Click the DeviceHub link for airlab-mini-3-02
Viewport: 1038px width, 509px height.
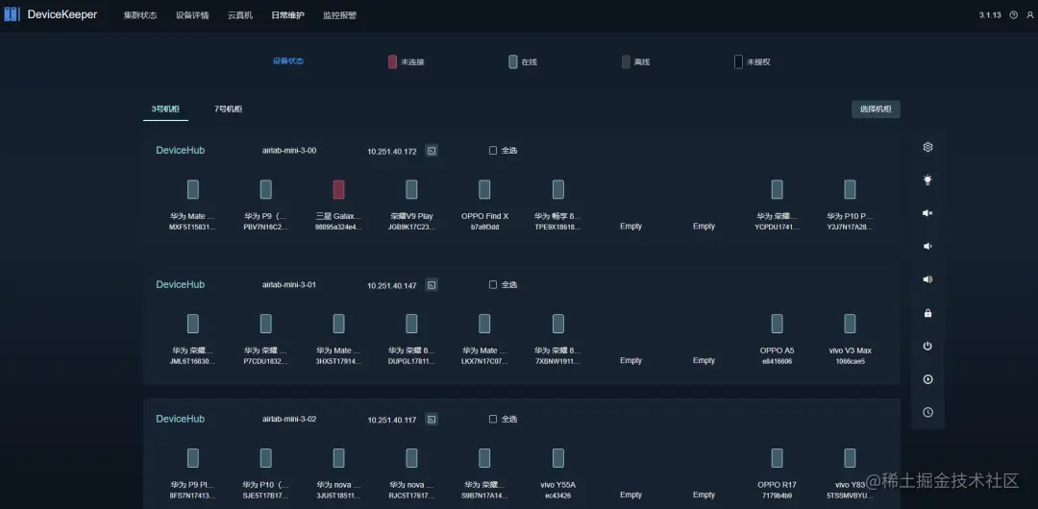pos(180,419)
